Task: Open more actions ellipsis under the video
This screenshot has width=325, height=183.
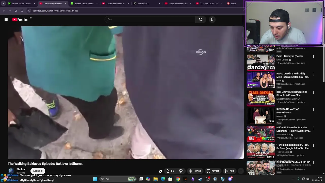Action: 241,171
